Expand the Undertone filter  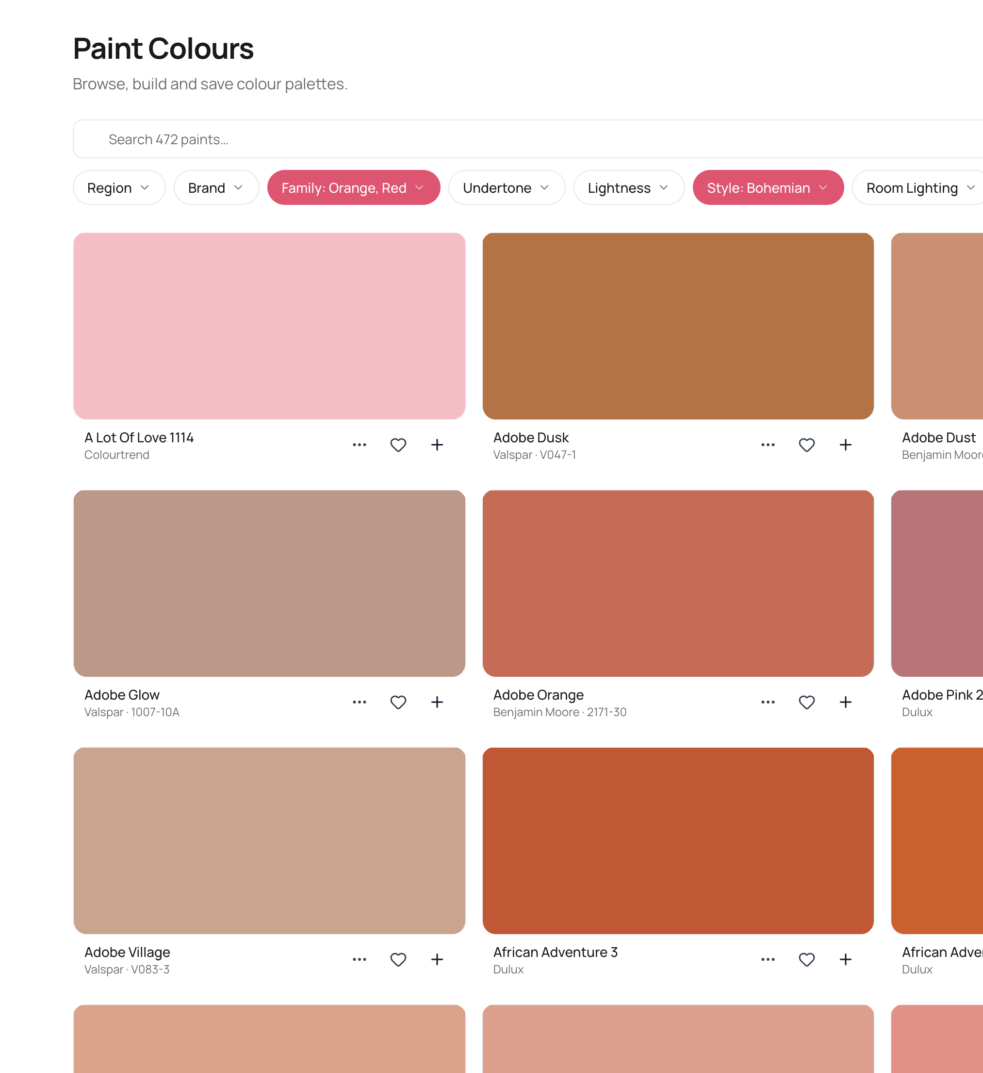506,187
